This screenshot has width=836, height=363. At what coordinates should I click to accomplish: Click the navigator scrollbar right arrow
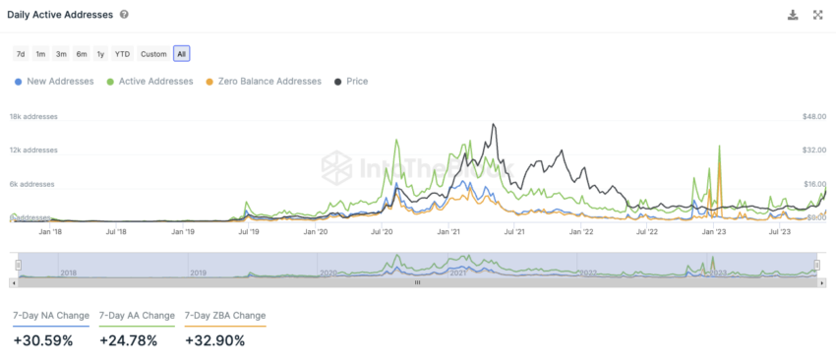[822, 283]
